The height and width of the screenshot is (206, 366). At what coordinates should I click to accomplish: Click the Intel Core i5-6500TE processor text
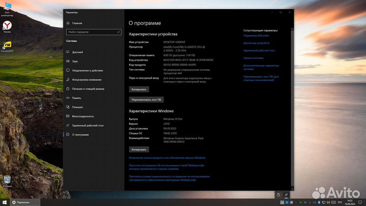(184, 49)
